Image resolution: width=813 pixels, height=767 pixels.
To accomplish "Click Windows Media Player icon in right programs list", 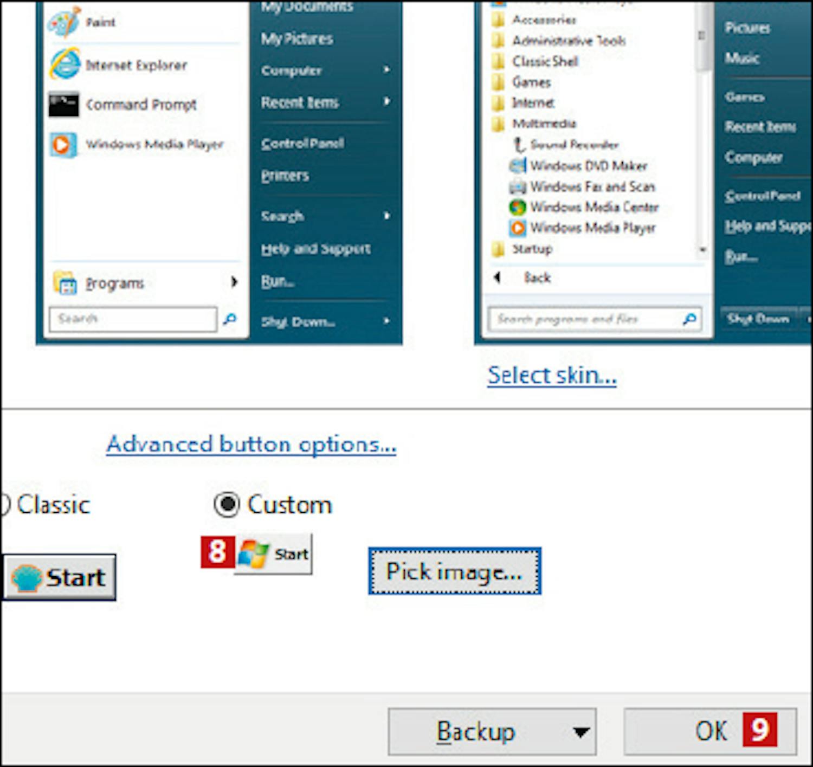I will (518, 228).
